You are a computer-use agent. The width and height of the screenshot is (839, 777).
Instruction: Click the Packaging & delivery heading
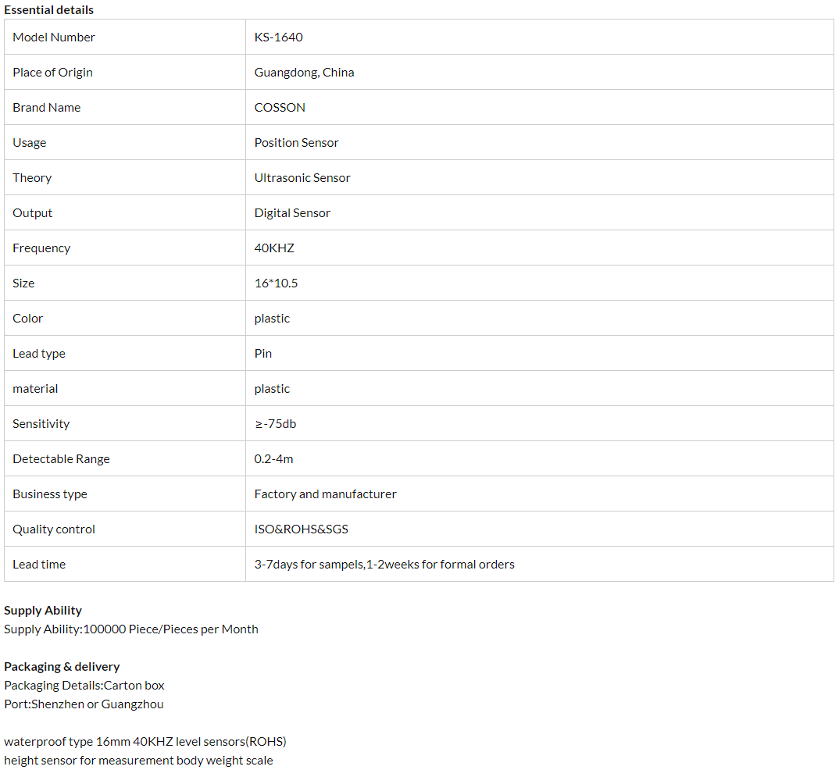(62, 667)
